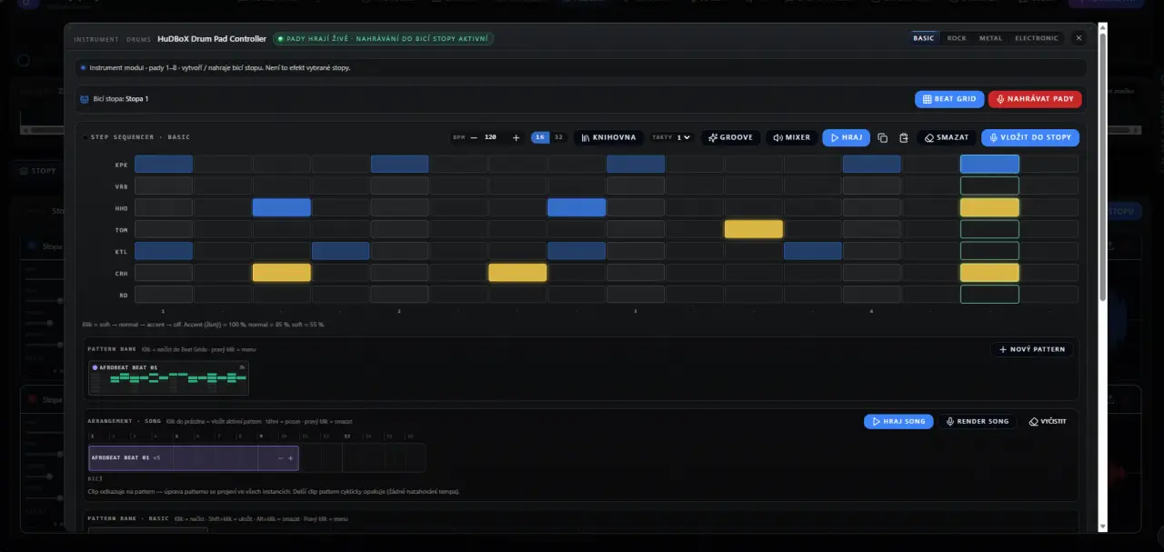The image size is (1164, 552).
Task: Open the Groove settings
Action: coord(730,137)
